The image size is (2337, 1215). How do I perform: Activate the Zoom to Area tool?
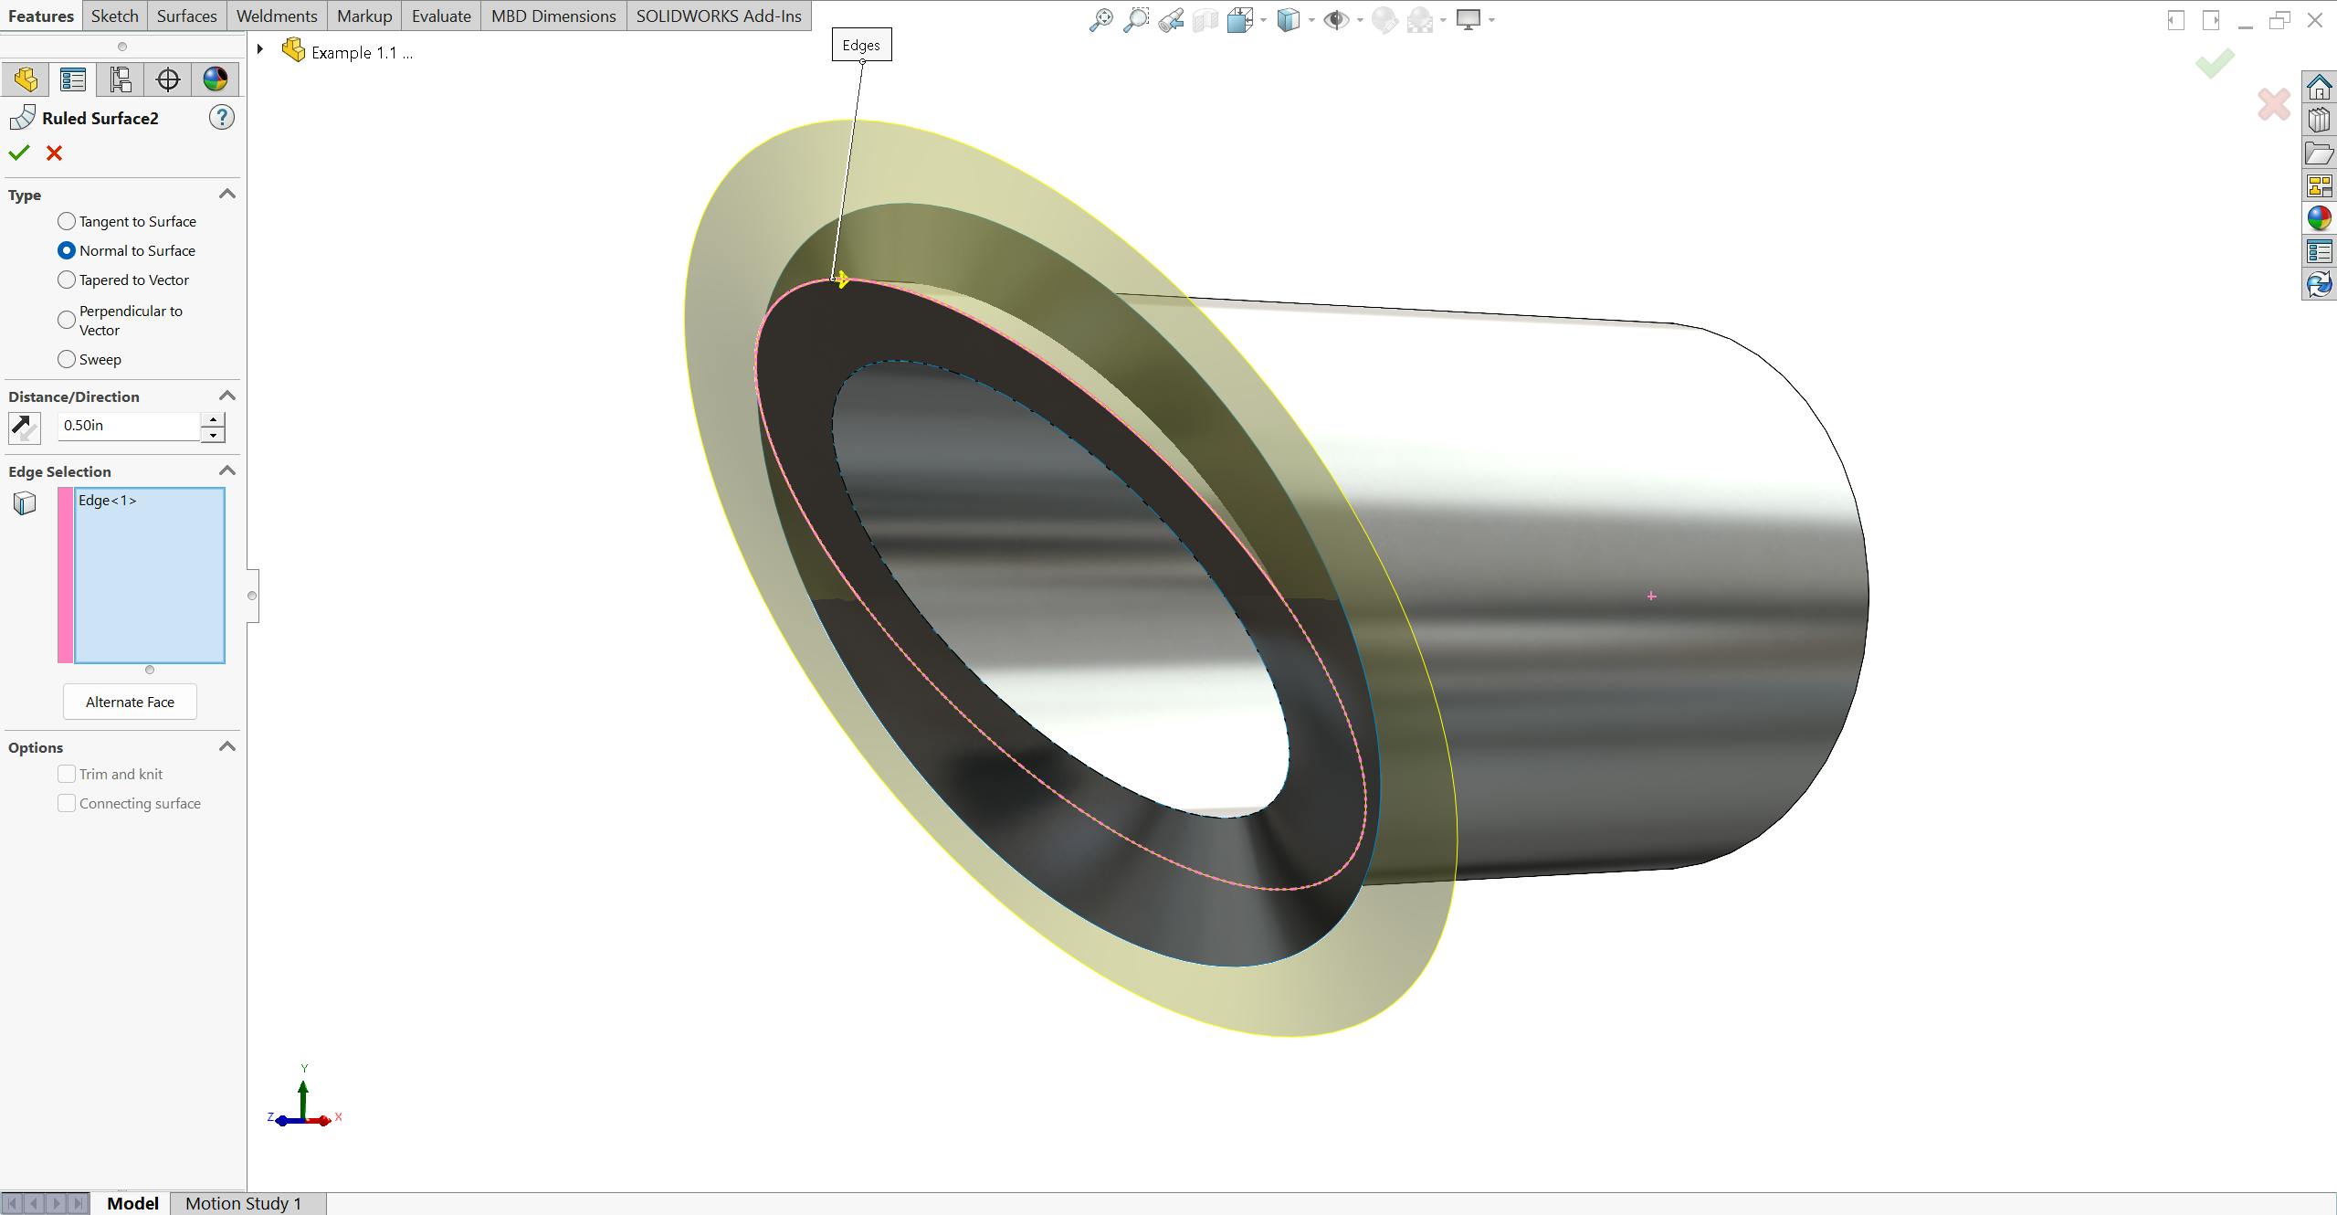(x=1137, y=18)
